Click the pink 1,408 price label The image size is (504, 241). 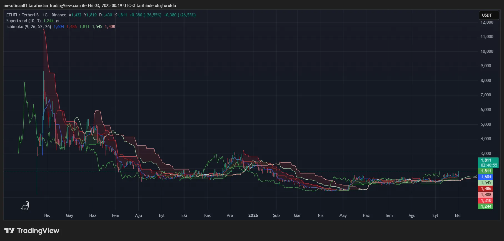(x=486, y=195)
